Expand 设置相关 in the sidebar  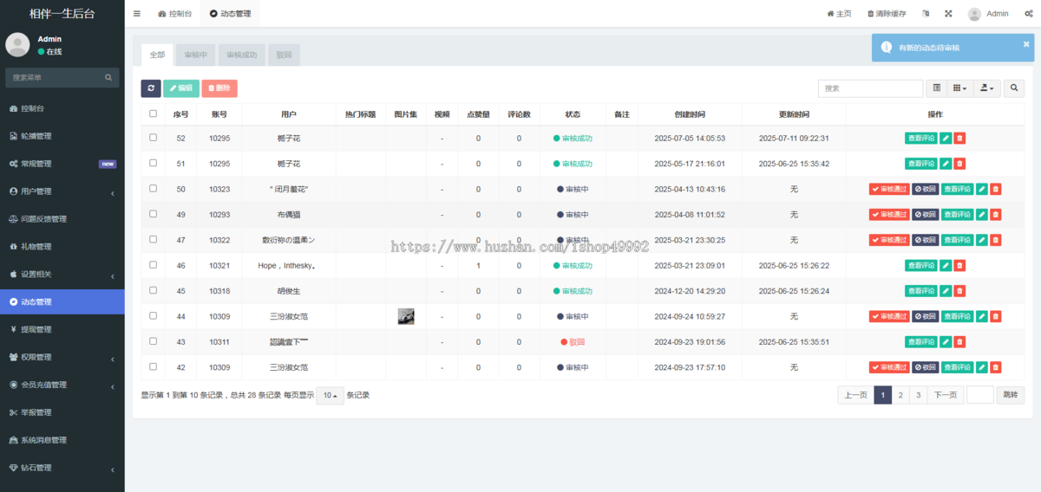tap(62, 274)
